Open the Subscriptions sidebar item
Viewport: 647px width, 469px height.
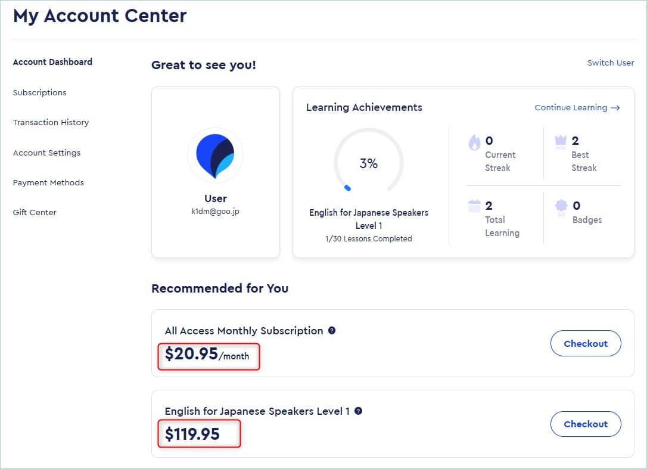pos(39,92)
